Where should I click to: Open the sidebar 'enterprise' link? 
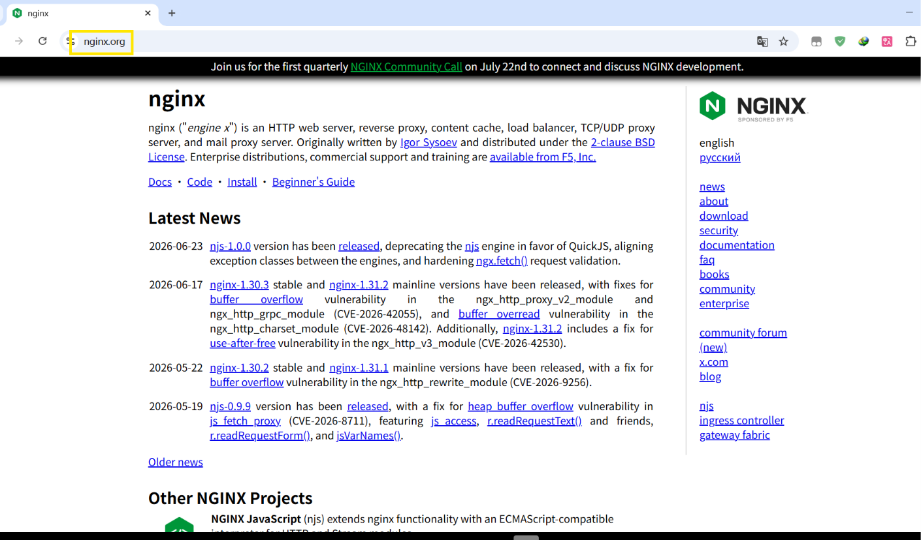tap(724, 303)
